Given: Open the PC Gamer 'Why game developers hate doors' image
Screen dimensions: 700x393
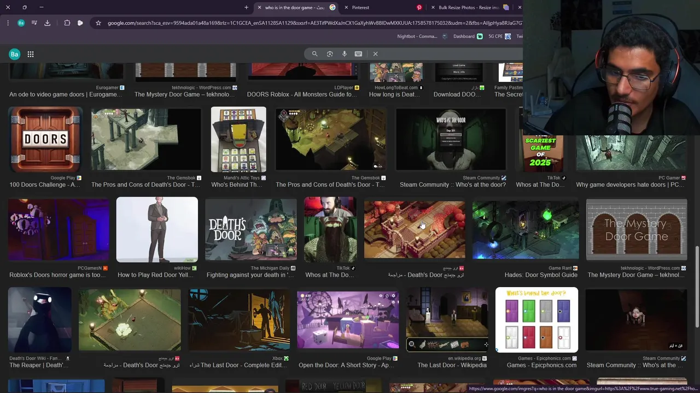Looking at the screenshot, I should 631,153.
